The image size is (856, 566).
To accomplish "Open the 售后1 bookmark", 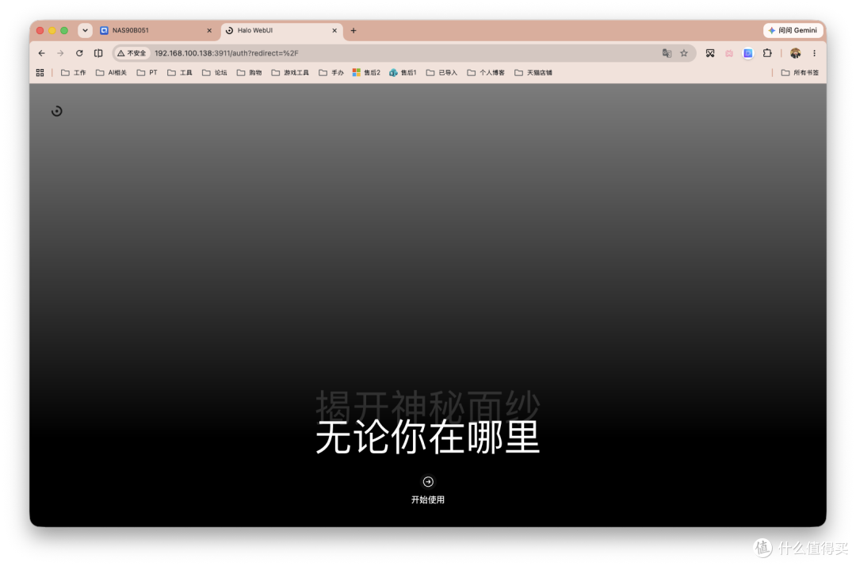I will pyautogui.click(x=403, y=73).
